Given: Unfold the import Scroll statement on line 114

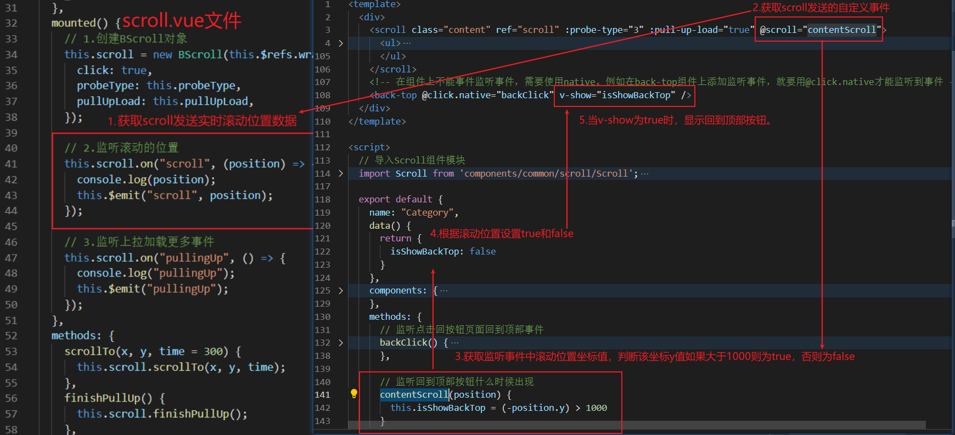Looking at the screenshot, I should tap(341, 173).
